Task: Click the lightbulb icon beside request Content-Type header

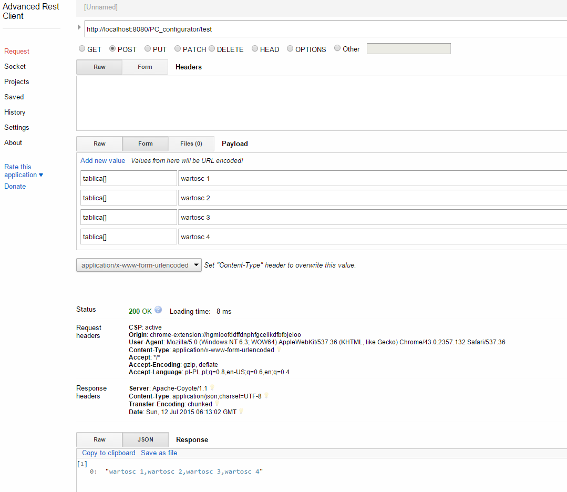Action: tap(279, 350)
